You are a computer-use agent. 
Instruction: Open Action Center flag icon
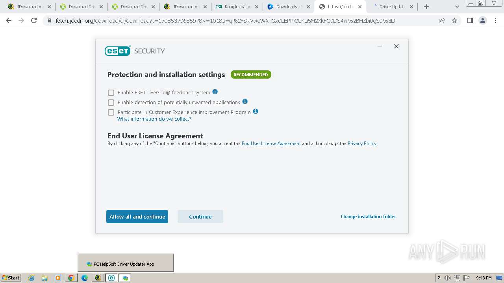coord(467,278)
